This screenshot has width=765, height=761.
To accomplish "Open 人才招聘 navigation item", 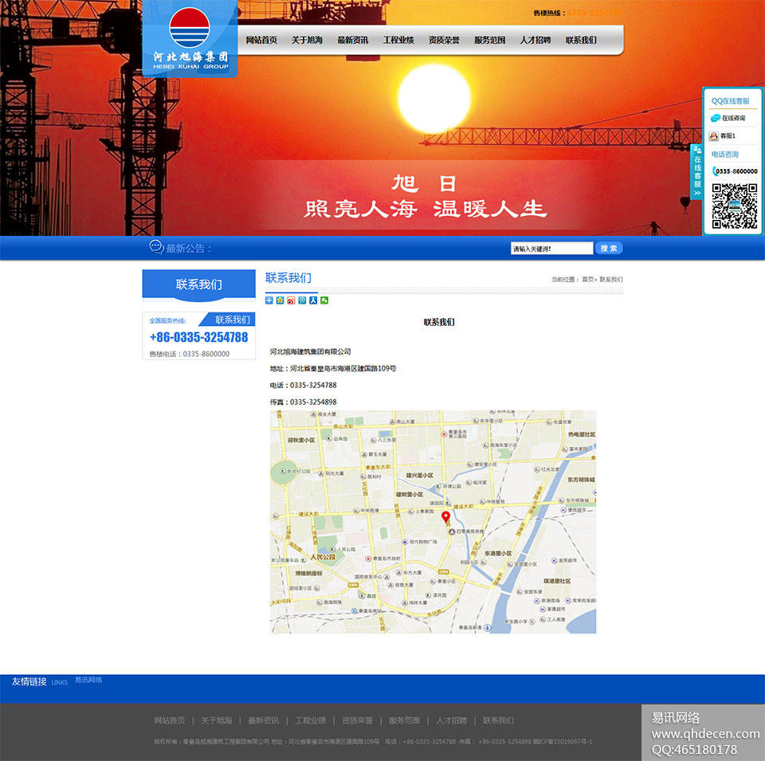I will pyautogui.click(x=535, y=40).
